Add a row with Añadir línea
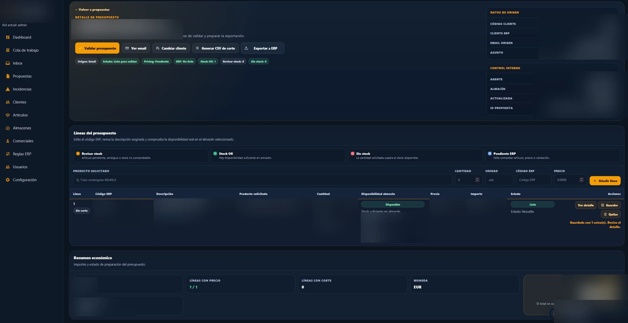 pos(605,181)
